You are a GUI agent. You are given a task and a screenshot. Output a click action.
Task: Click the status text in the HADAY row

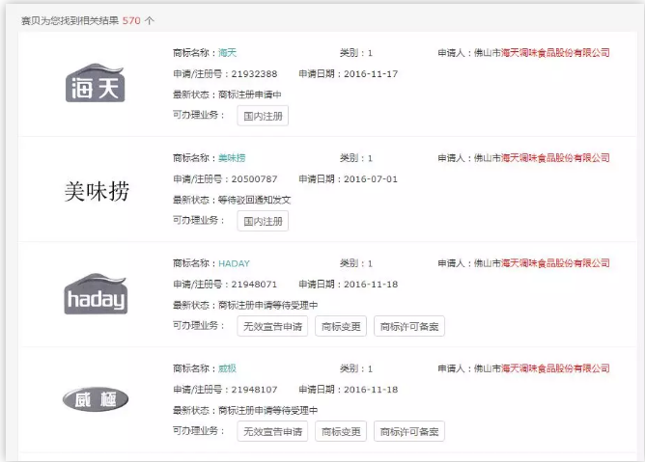(x=267, y=306)
